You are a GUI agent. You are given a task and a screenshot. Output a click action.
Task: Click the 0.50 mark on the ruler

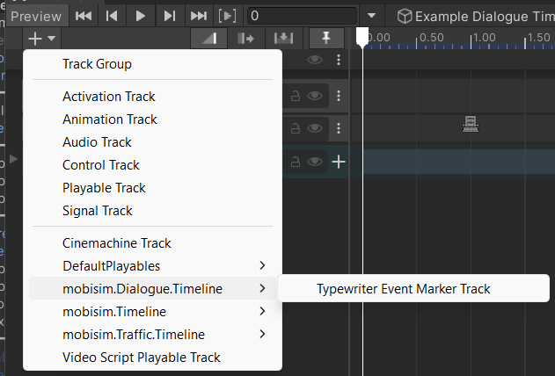tap(432, 38)
